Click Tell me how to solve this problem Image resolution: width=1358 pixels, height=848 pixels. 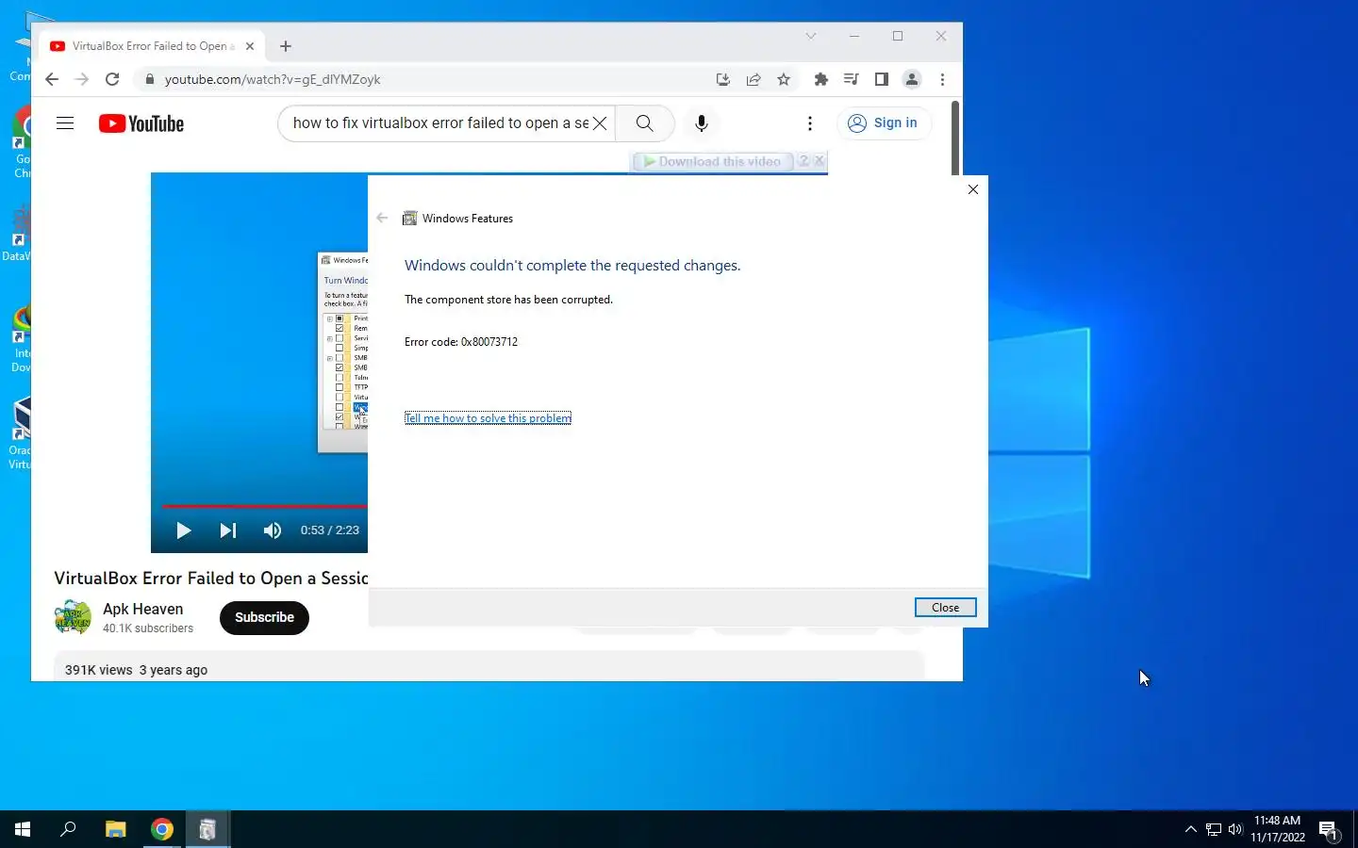point(488,418)
